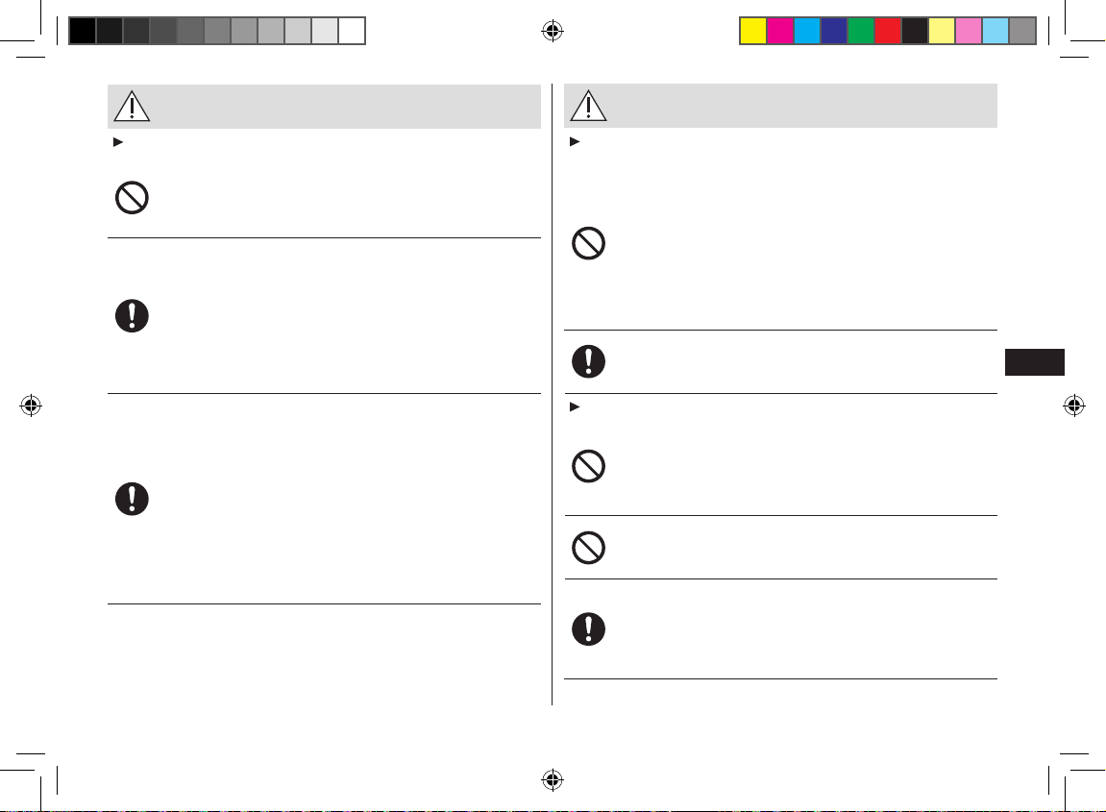Click the warning triangle in the right column header
The width and height of the screenshot is (1106, 812).
pyautogui.click(x=588, y=106)
